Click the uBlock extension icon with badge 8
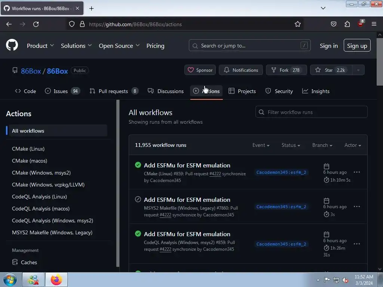Image resolution: width=383 pixels, height=287 pixels. click(361, 24)
